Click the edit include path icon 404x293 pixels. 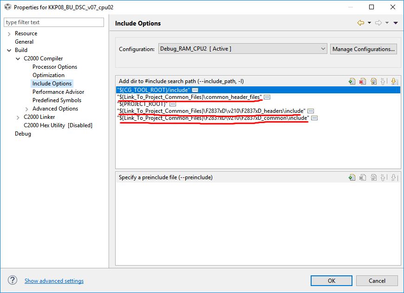coord(373,81)
